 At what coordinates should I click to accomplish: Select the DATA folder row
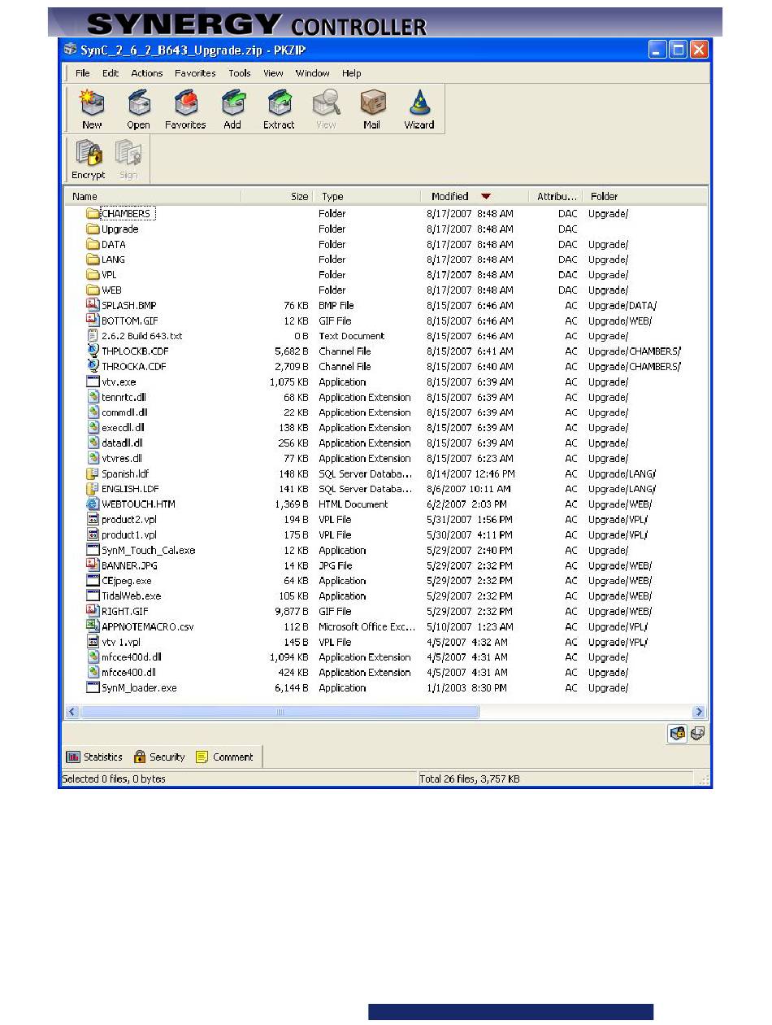click(386, 244)
